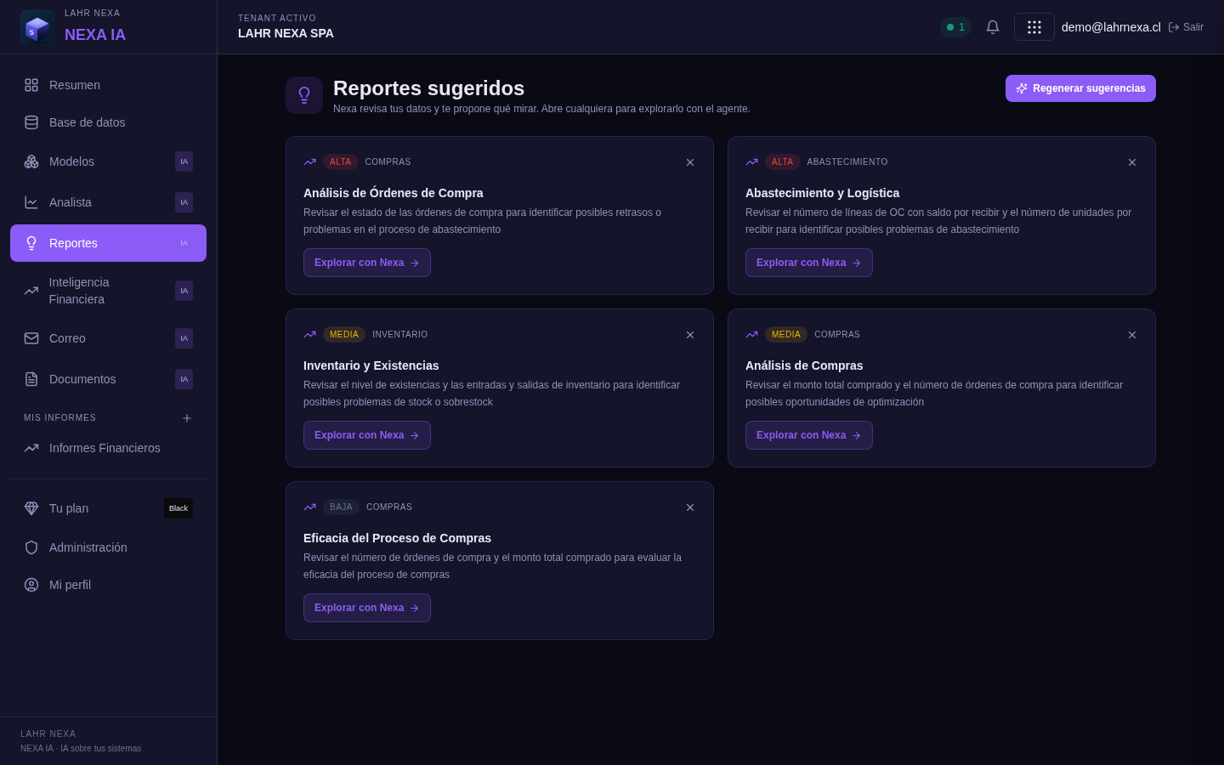This screenshot has width=1224, height=765.
Task: Click the Informes Financieros trend icon
Action: (31, 448)
